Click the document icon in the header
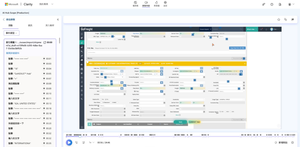 (x=280, y=4)
